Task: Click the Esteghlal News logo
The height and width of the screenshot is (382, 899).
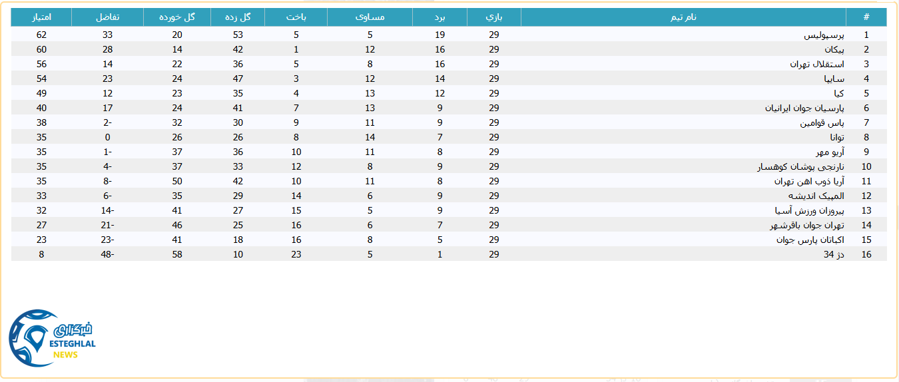Action: pos(53,337)
